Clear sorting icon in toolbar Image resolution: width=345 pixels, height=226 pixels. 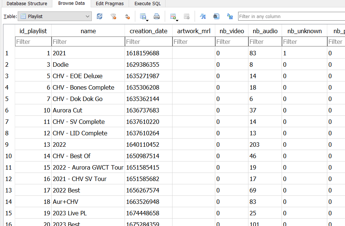pos(127,16)
